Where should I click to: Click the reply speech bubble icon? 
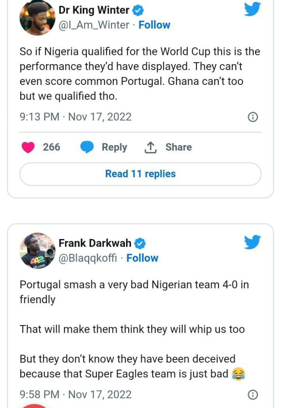(x=87, y=147)
